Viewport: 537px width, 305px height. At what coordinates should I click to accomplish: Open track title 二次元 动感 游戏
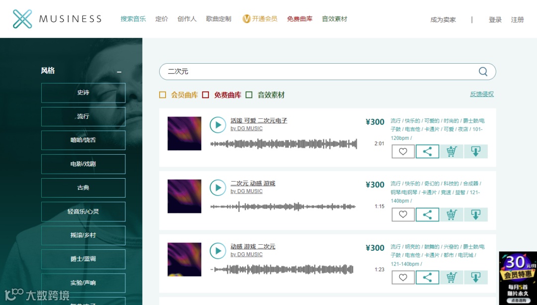(253, 183)
